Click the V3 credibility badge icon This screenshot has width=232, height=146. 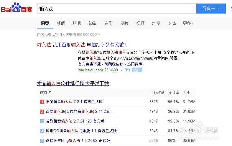pyautogui.click(x=128, y=70)
